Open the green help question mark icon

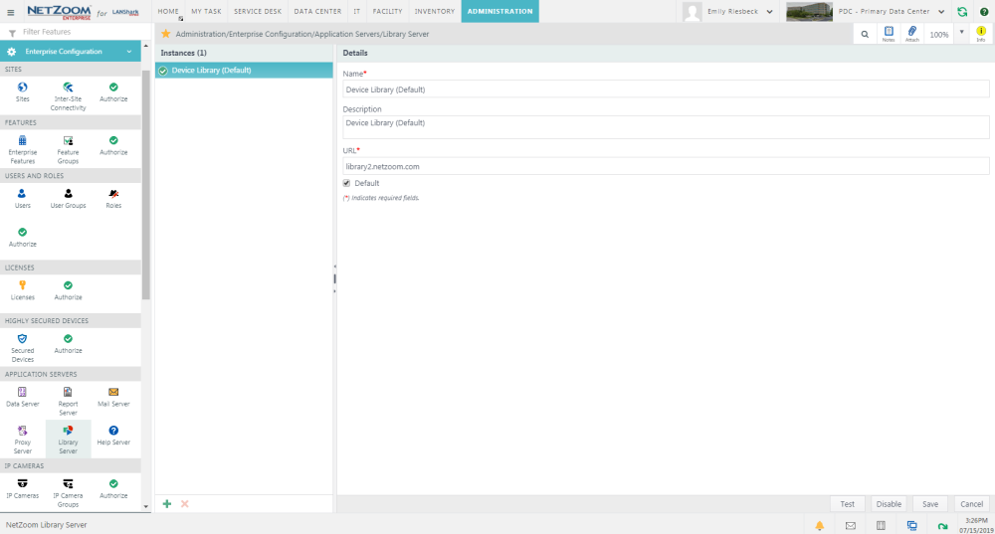[x=984, y=11]
